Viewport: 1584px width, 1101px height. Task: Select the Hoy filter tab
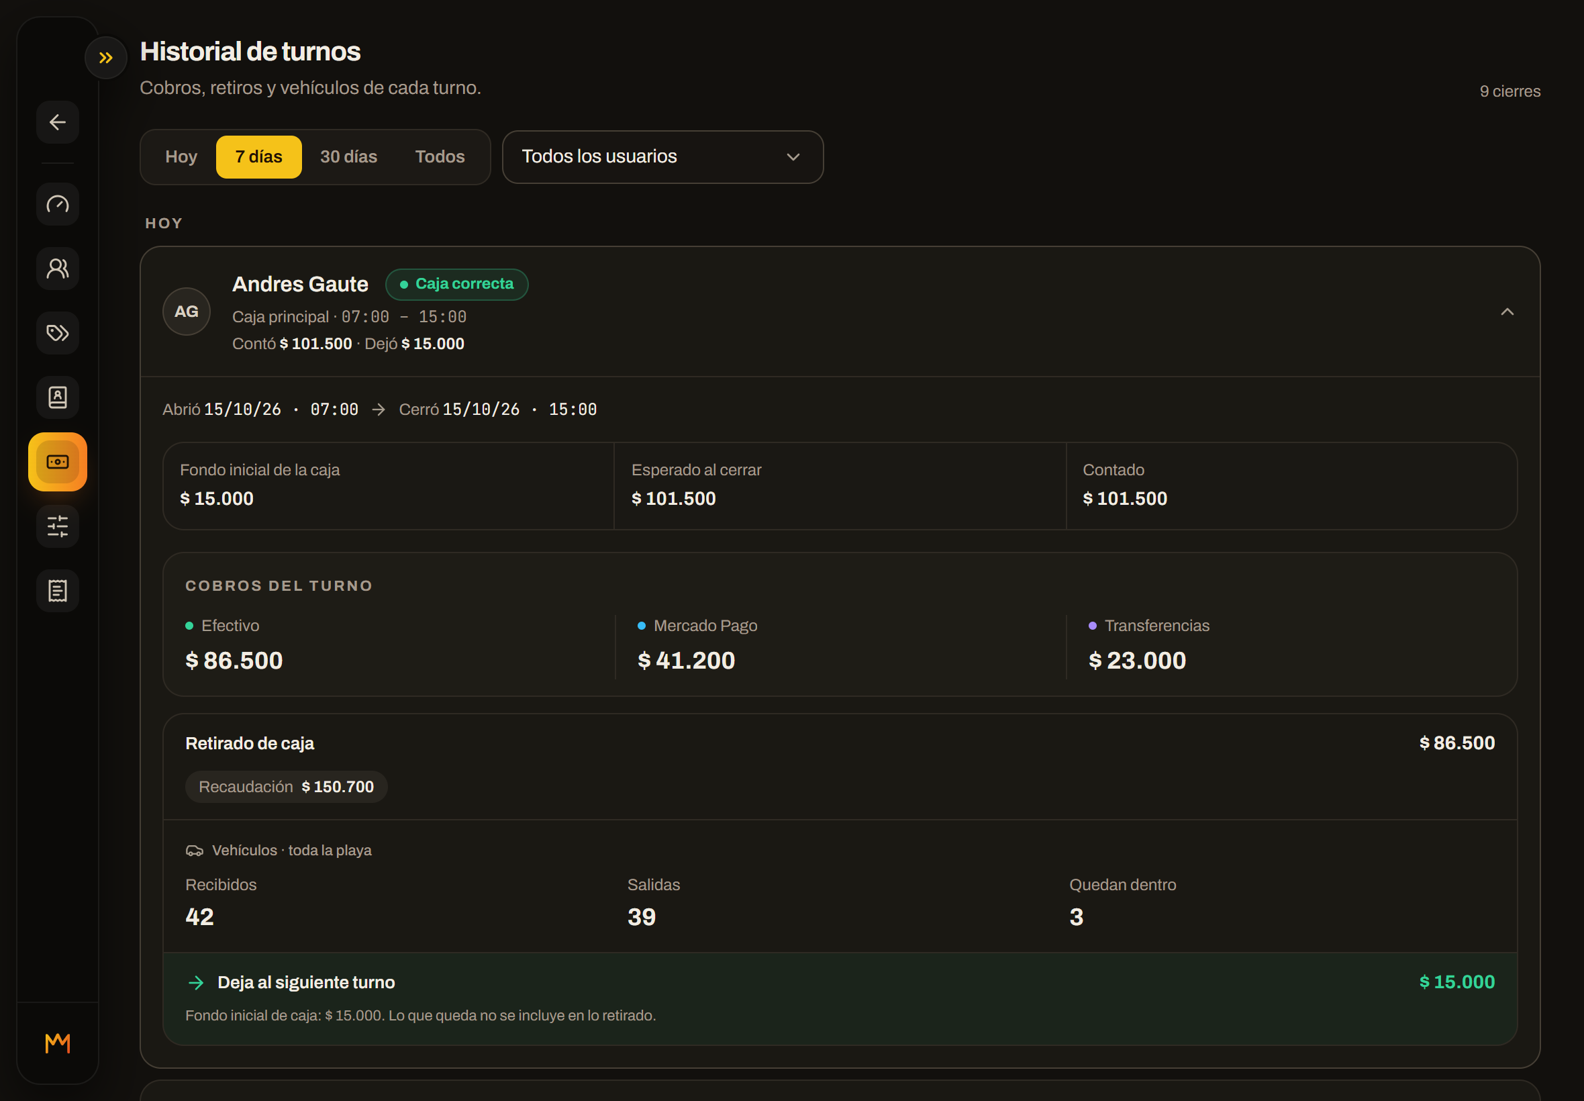tap(181, 156)
